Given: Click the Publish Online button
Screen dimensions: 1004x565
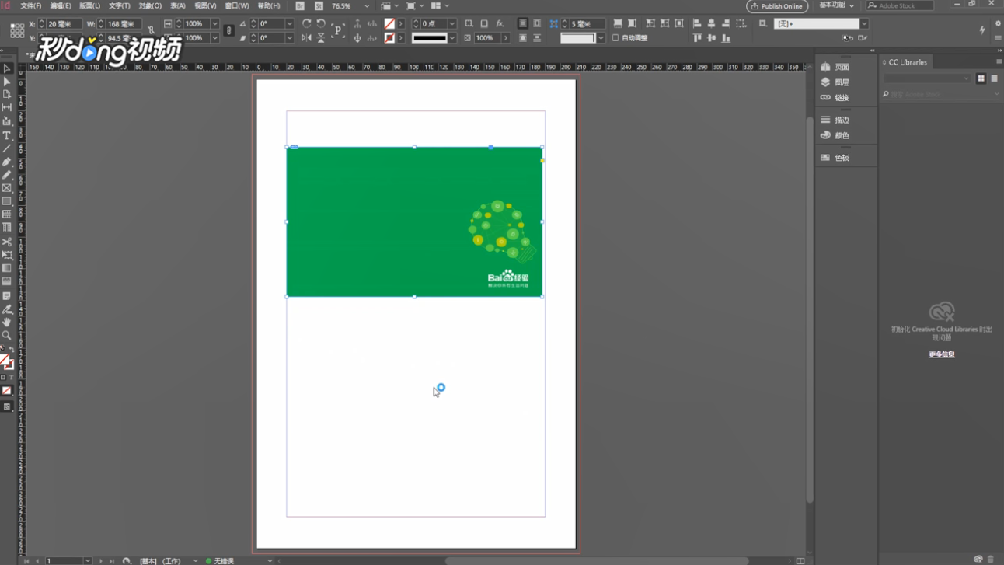Looking at the screenshot, I should point(777,6).
